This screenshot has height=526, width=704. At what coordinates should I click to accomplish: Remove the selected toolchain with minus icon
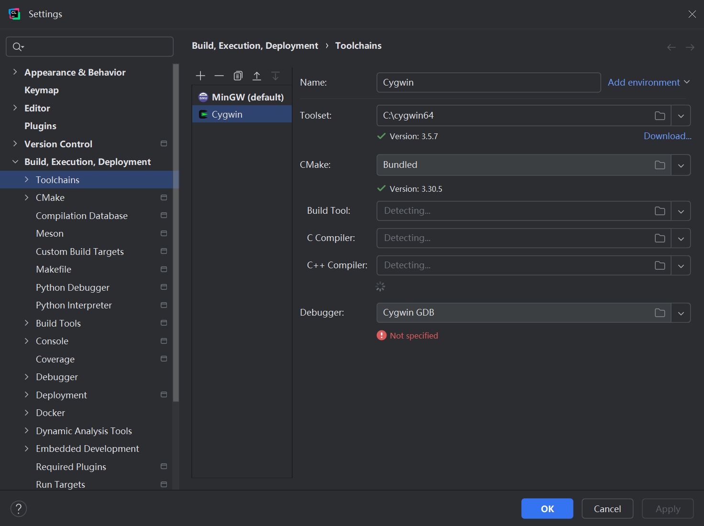click(219, 76)
